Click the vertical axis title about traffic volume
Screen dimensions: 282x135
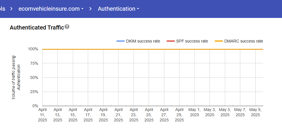(16, 77)
